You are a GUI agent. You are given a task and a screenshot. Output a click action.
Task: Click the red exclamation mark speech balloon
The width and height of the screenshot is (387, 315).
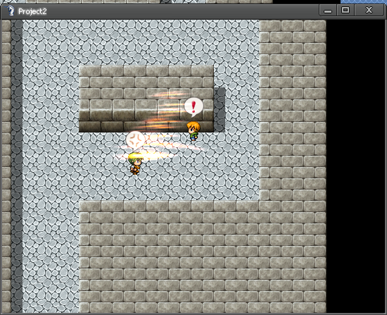(x=193, y=107)
